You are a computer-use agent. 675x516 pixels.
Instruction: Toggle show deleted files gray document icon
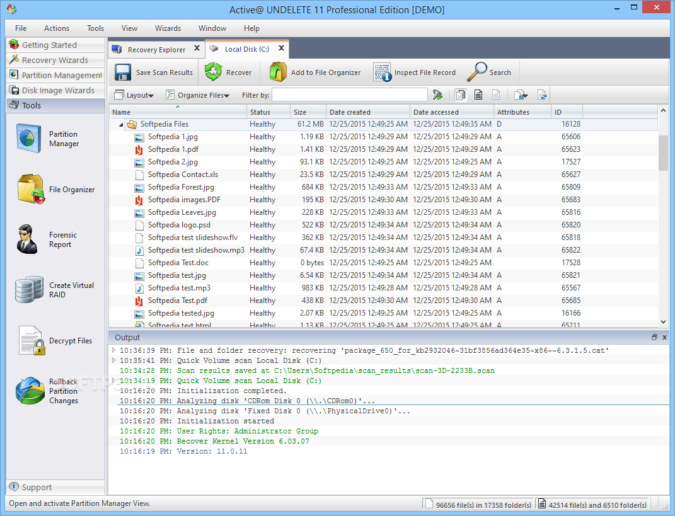tap(496, 95)
